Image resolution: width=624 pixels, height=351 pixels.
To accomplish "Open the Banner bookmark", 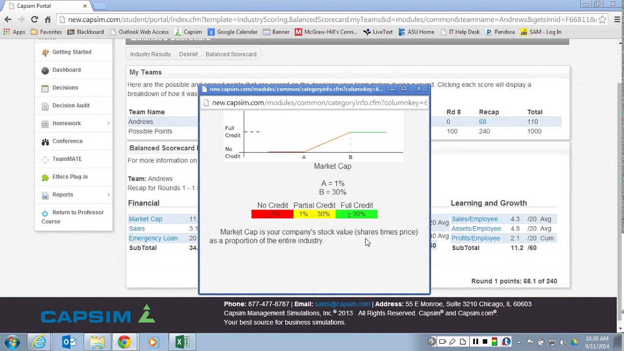I will 276,32.
